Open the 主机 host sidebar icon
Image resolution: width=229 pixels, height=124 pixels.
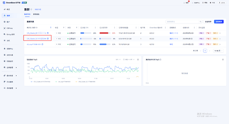click(x=5, y=40)
